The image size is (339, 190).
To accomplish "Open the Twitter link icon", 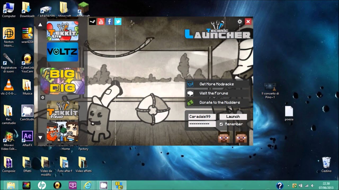I will click(x=118, y=22).
